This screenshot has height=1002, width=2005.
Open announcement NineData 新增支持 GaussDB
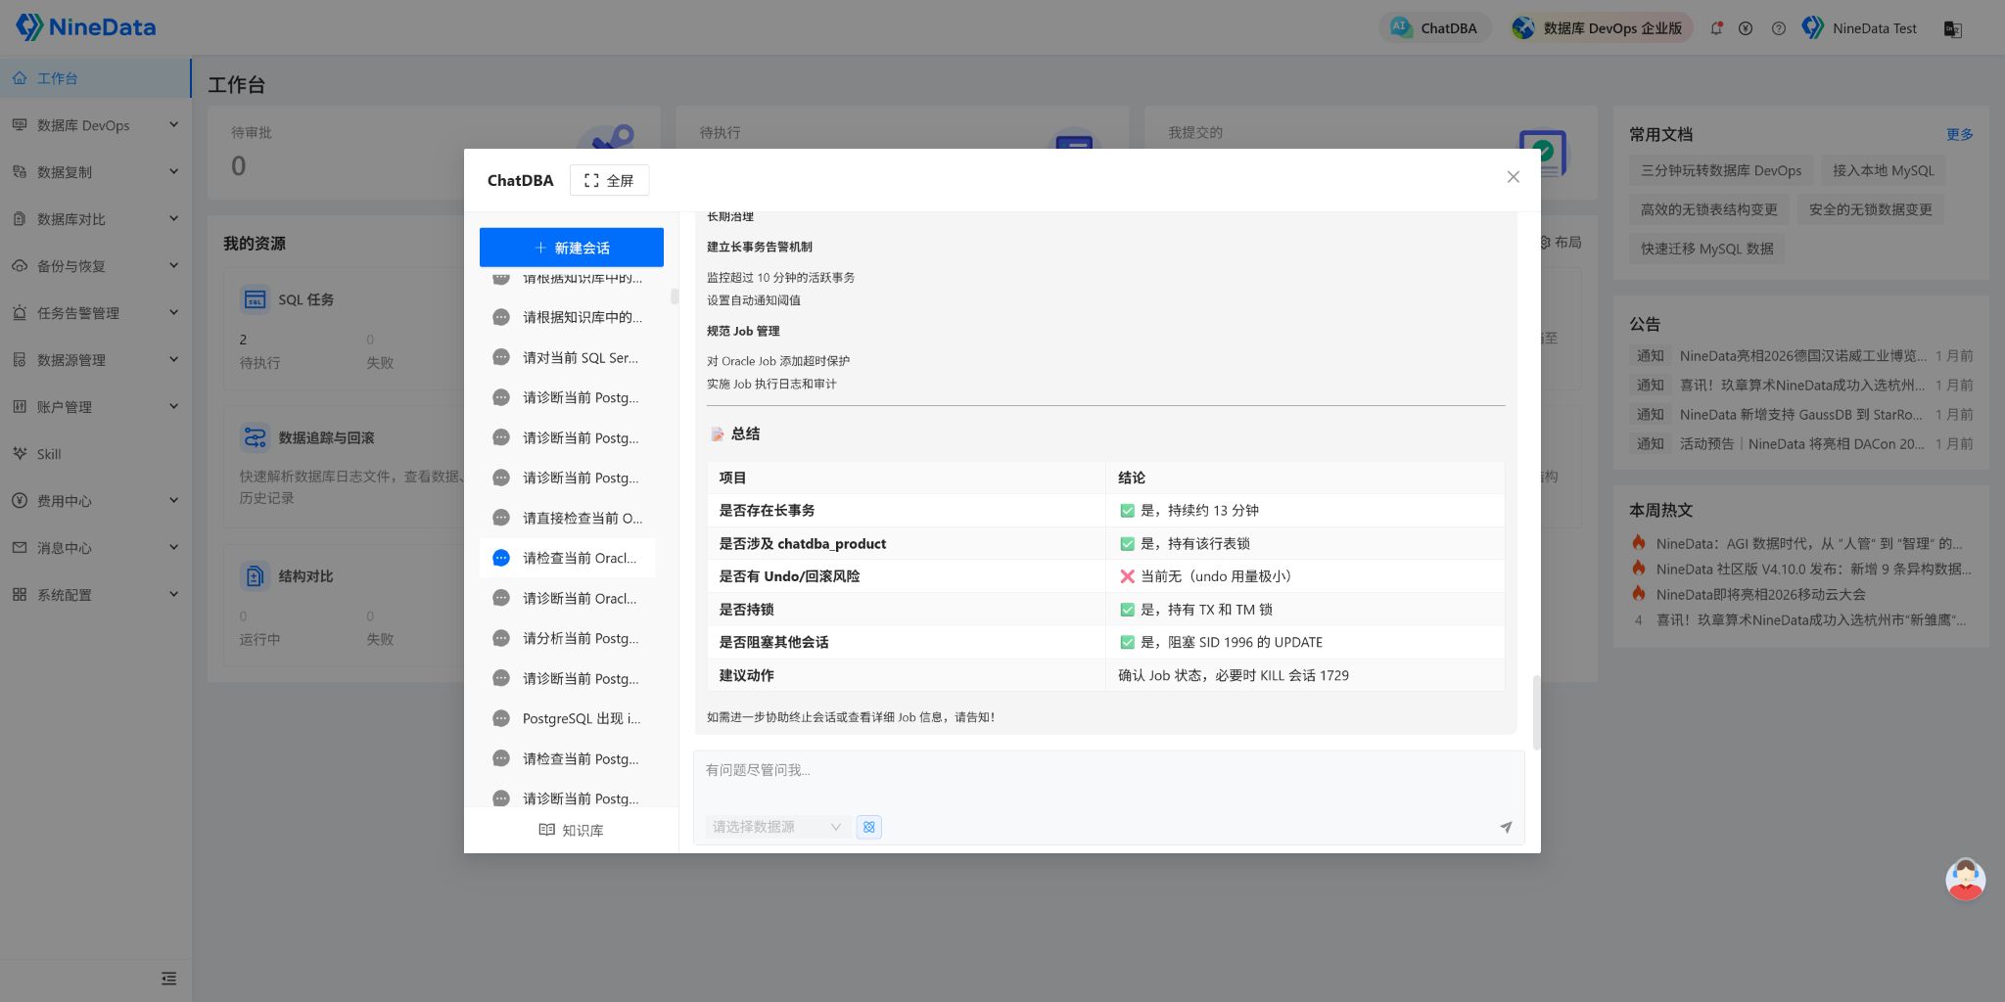point(1801,414)
